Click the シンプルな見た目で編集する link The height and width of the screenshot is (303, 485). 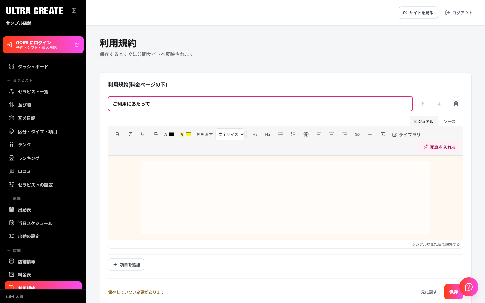coord(436,244)
